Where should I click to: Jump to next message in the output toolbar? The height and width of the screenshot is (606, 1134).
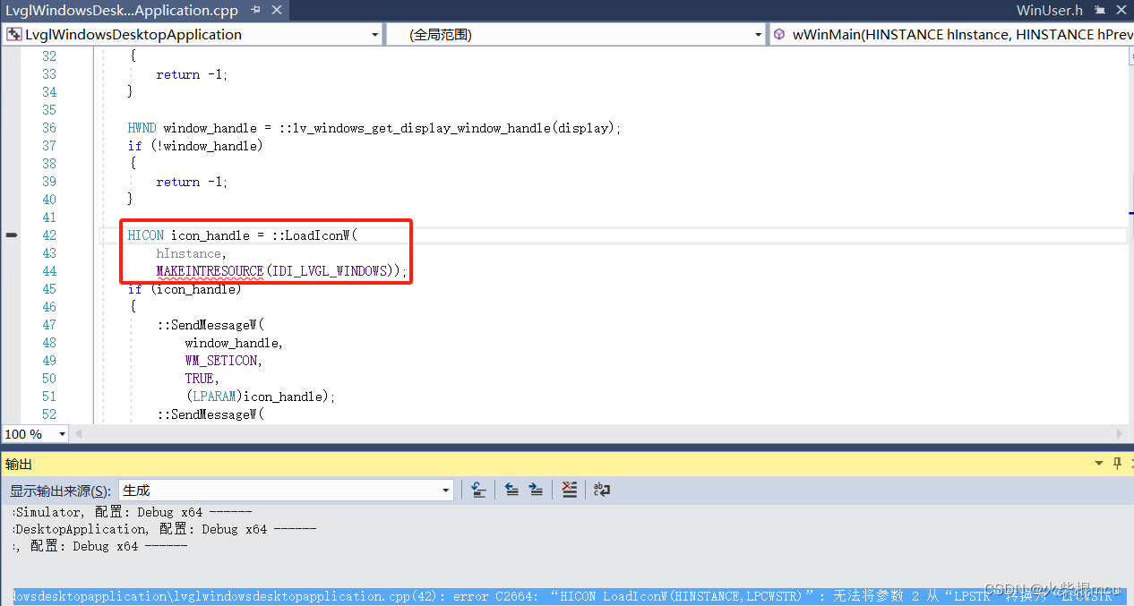tap(535, 489)
